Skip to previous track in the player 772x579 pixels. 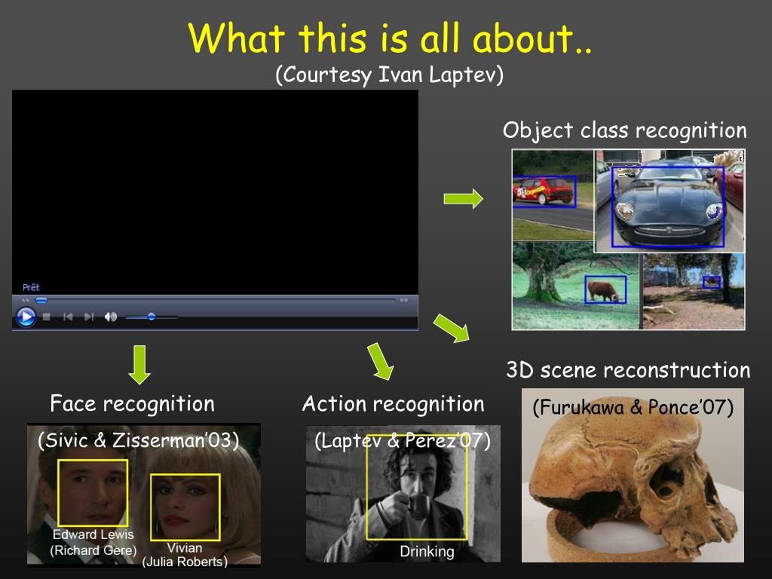click(68, 317)
